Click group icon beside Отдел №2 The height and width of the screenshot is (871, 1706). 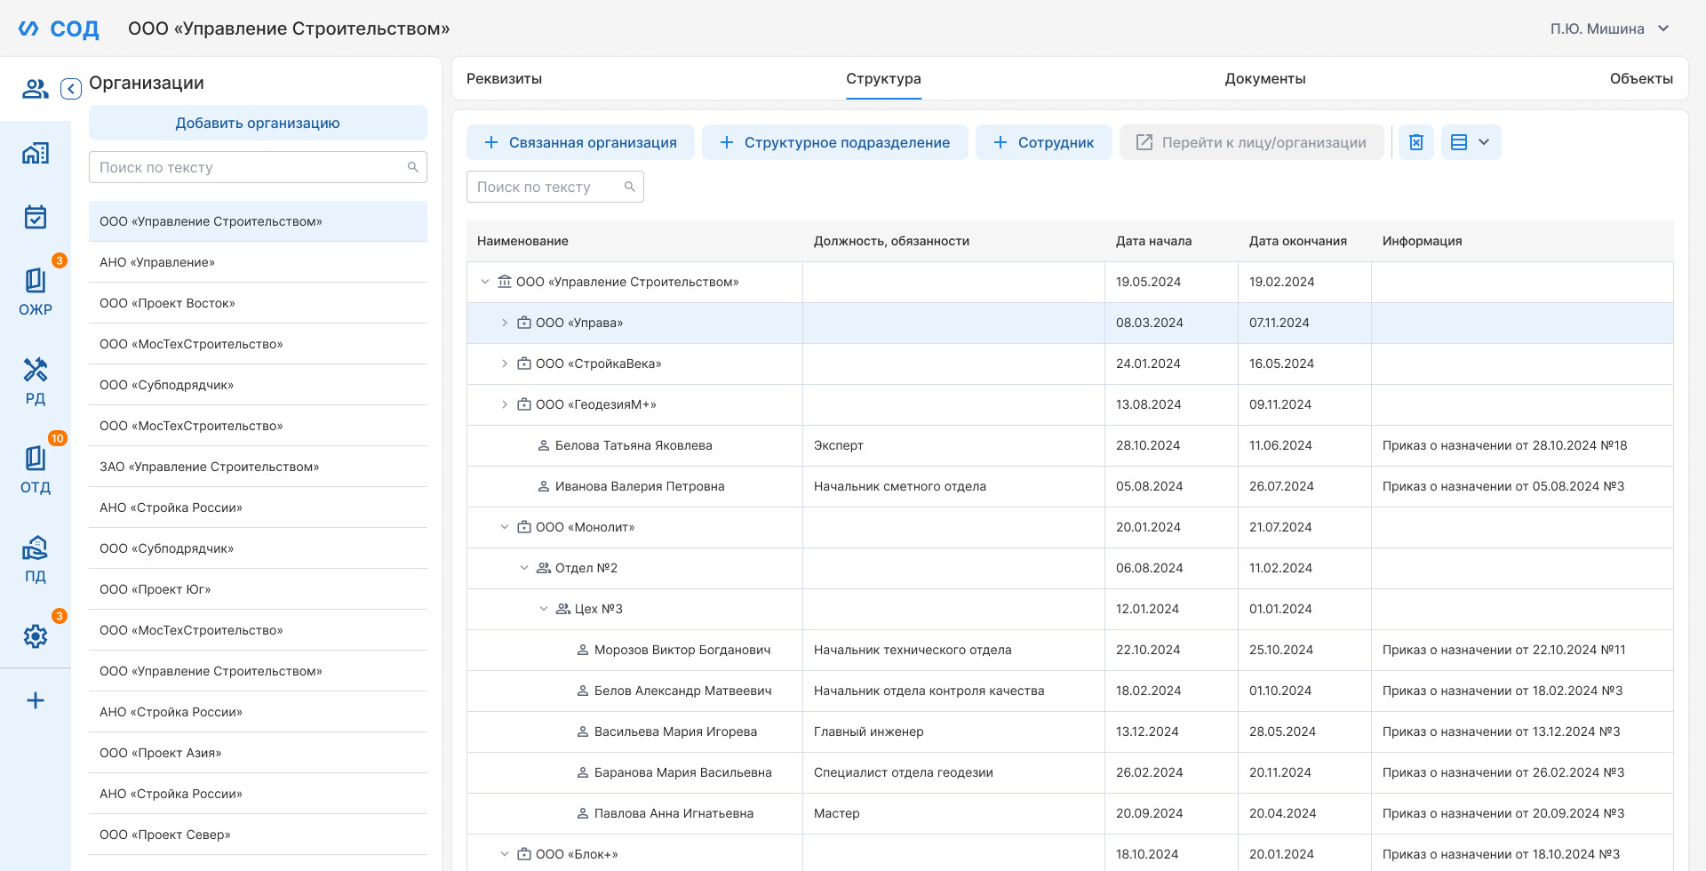click(x=544, y=568)
